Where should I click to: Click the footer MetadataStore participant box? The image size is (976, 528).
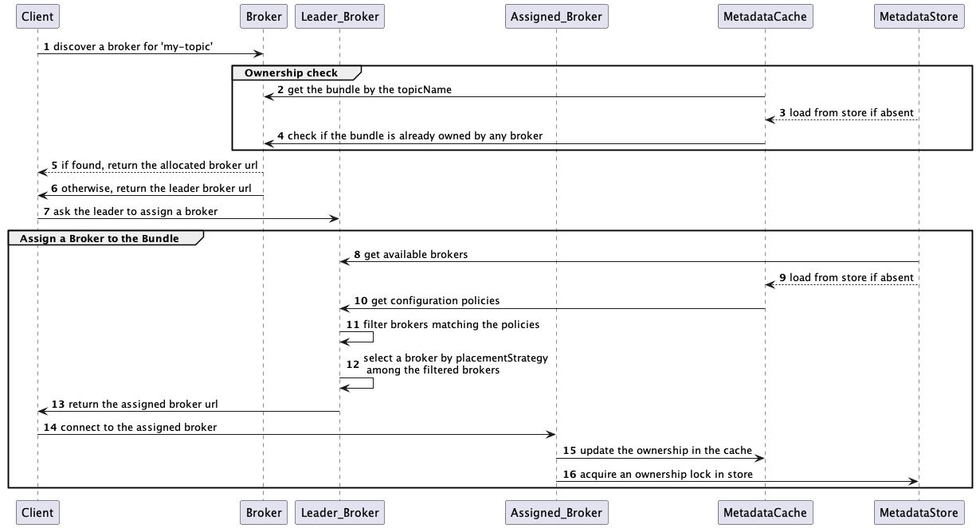[x=919, y=512]
